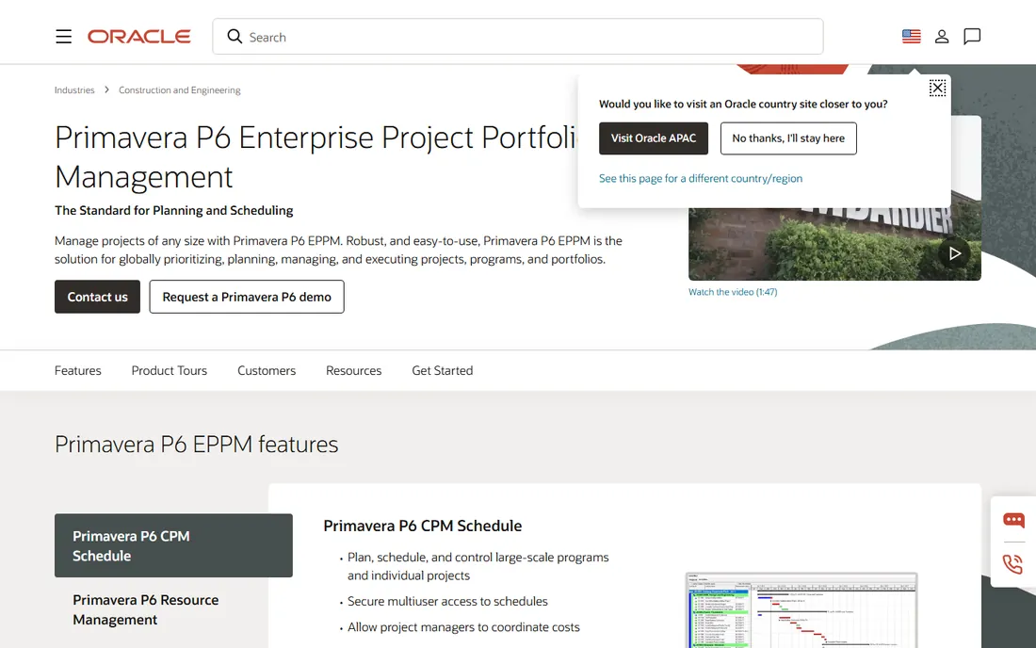Click Visit Oracle APAC button
1036x648 pixels.
[654, 138]
